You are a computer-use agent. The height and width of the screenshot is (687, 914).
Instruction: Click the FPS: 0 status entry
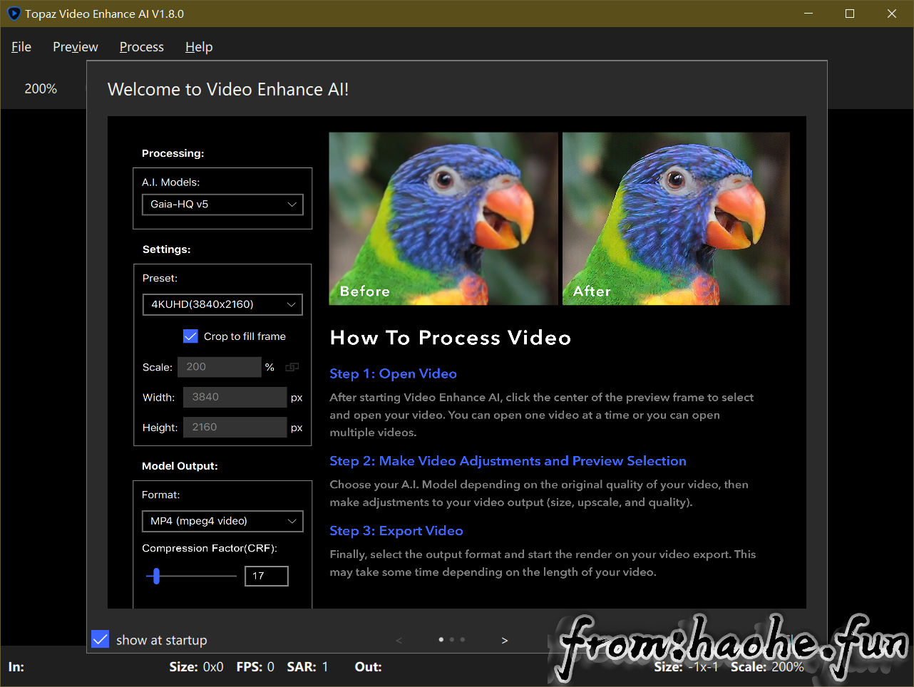(255, 667)
